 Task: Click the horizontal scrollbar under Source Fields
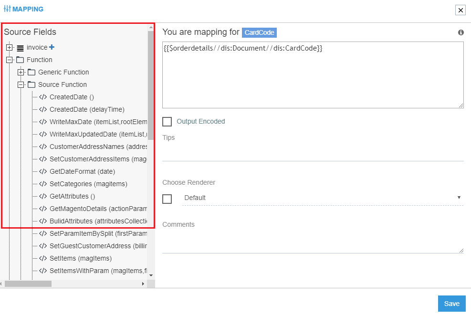[29, 283]
